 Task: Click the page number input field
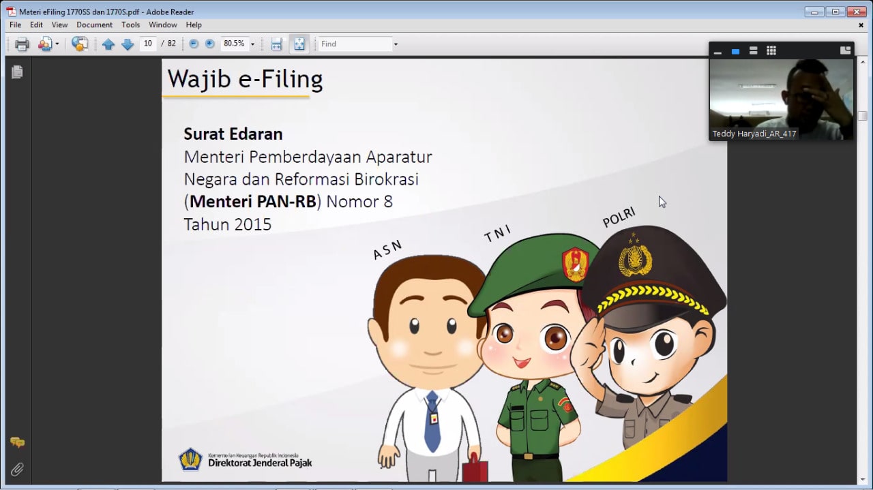pos(148,44)
